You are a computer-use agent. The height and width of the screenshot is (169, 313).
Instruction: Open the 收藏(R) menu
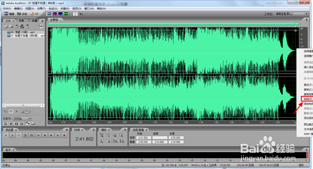tap(65, 8)
